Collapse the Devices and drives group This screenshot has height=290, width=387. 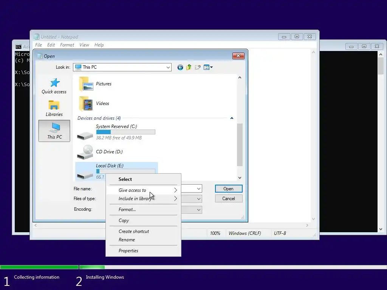[232, 118]
